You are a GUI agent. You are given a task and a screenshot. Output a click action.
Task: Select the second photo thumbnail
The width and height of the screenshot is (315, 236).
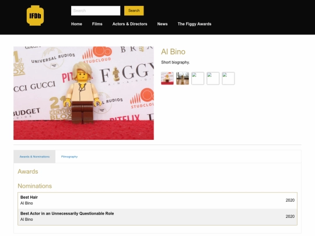183,78
